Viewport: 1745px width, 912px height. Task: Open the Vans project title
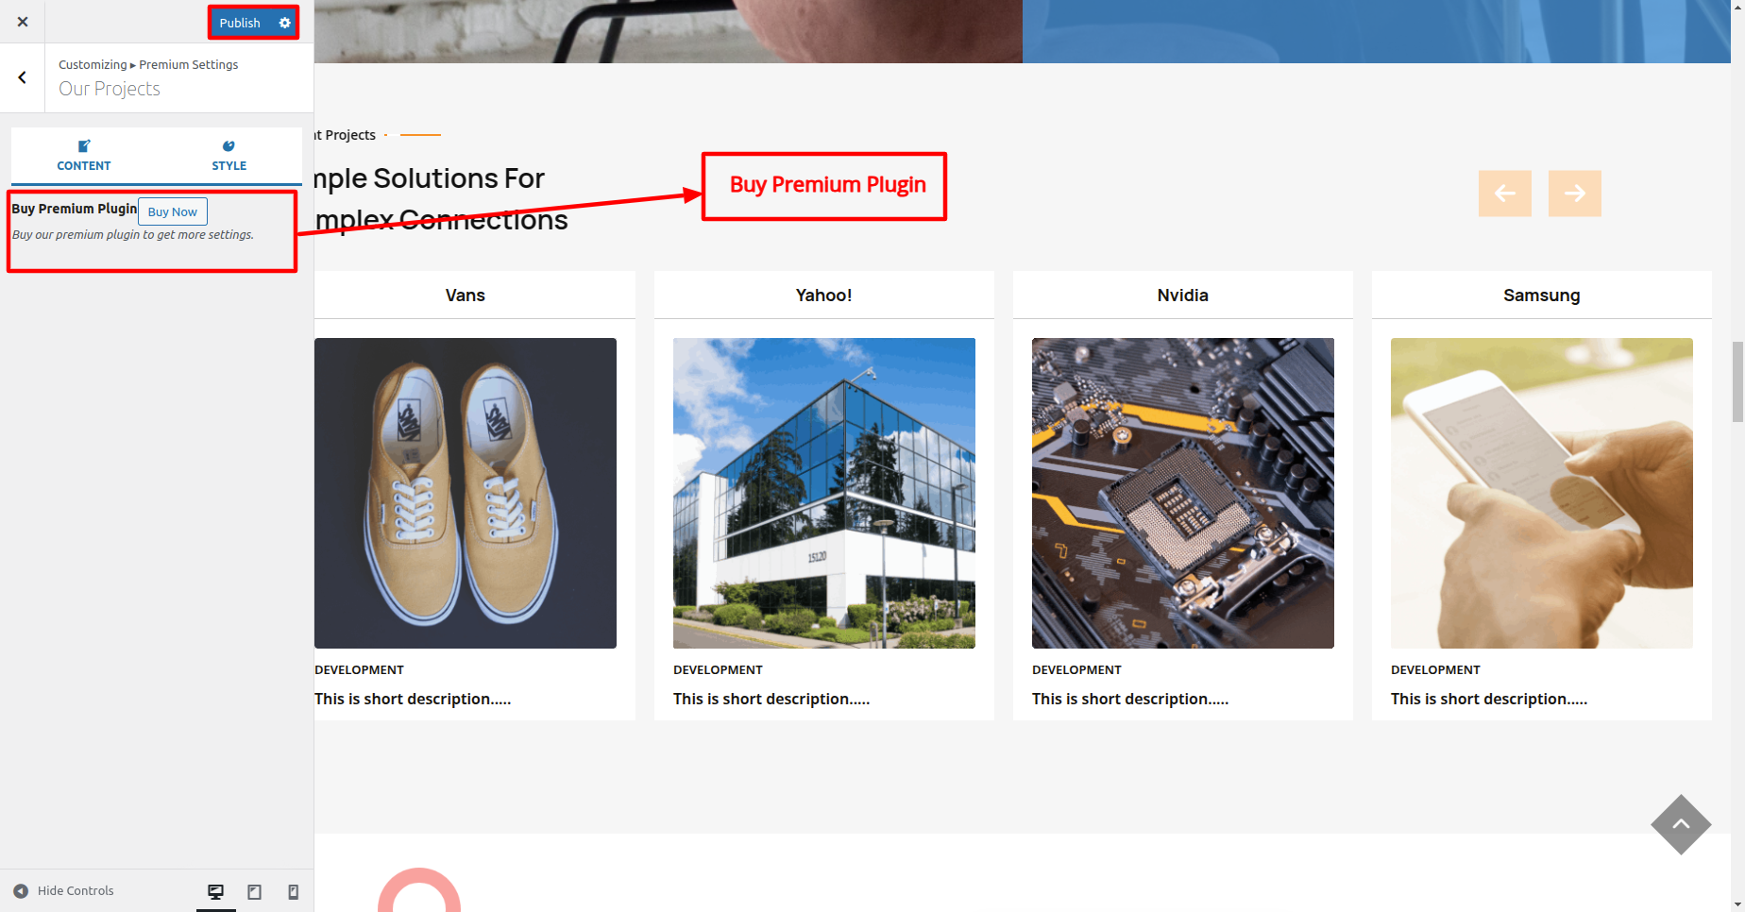tap(465, 296)
